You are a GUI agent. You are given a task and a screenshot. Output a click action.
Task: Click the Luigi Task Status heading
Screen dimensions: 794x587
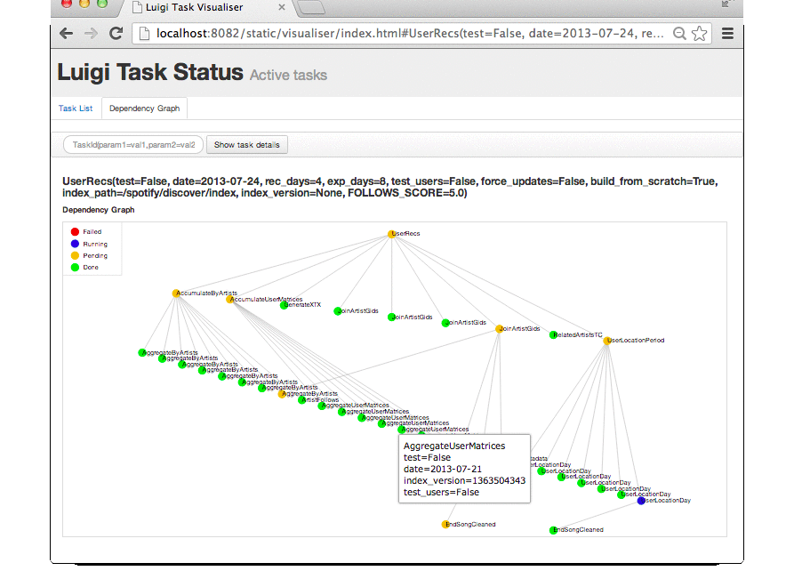[x=150, y=72]
